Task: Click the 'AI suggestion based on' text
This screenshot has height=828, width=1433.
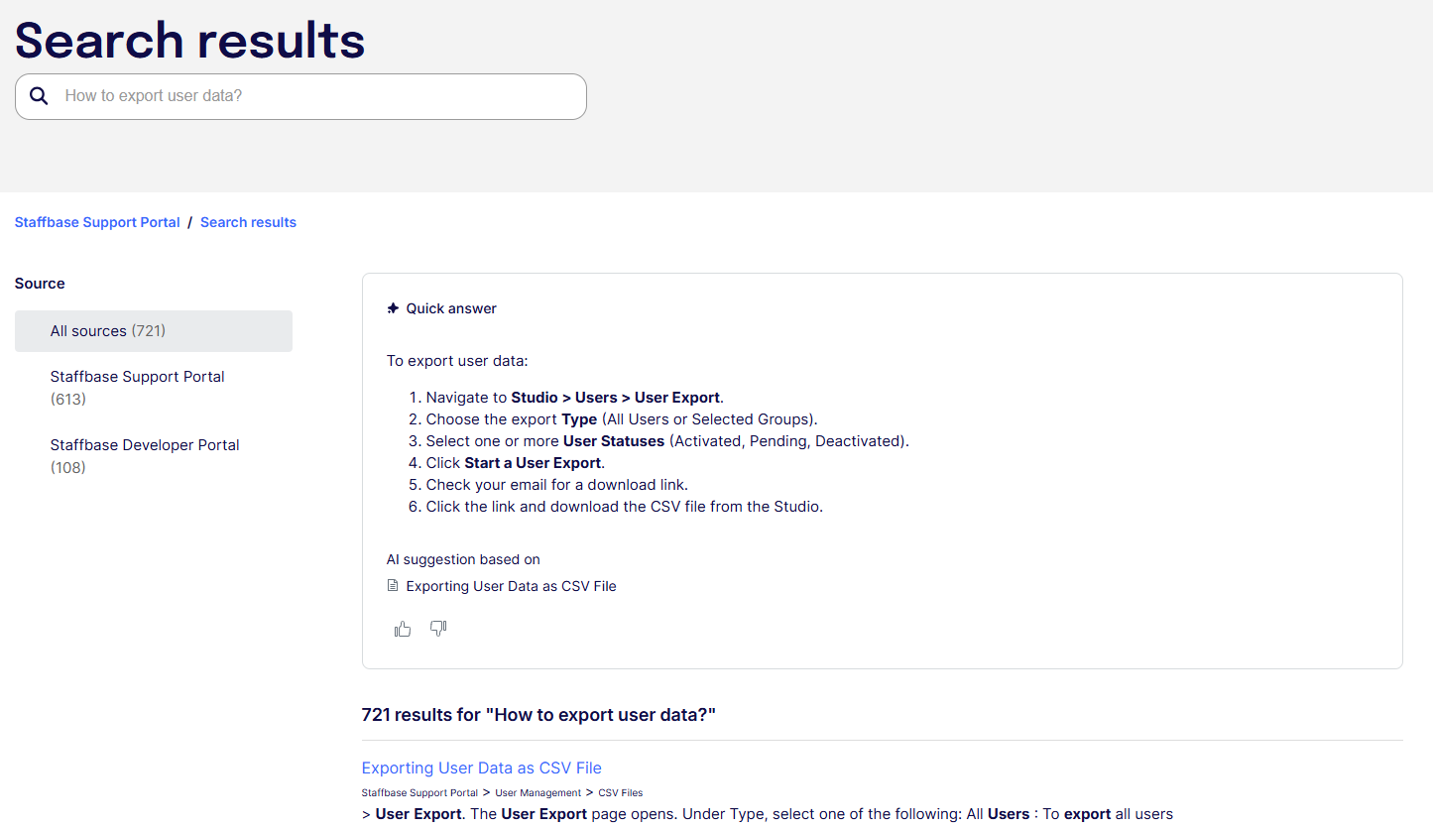Action: [463, 559]
